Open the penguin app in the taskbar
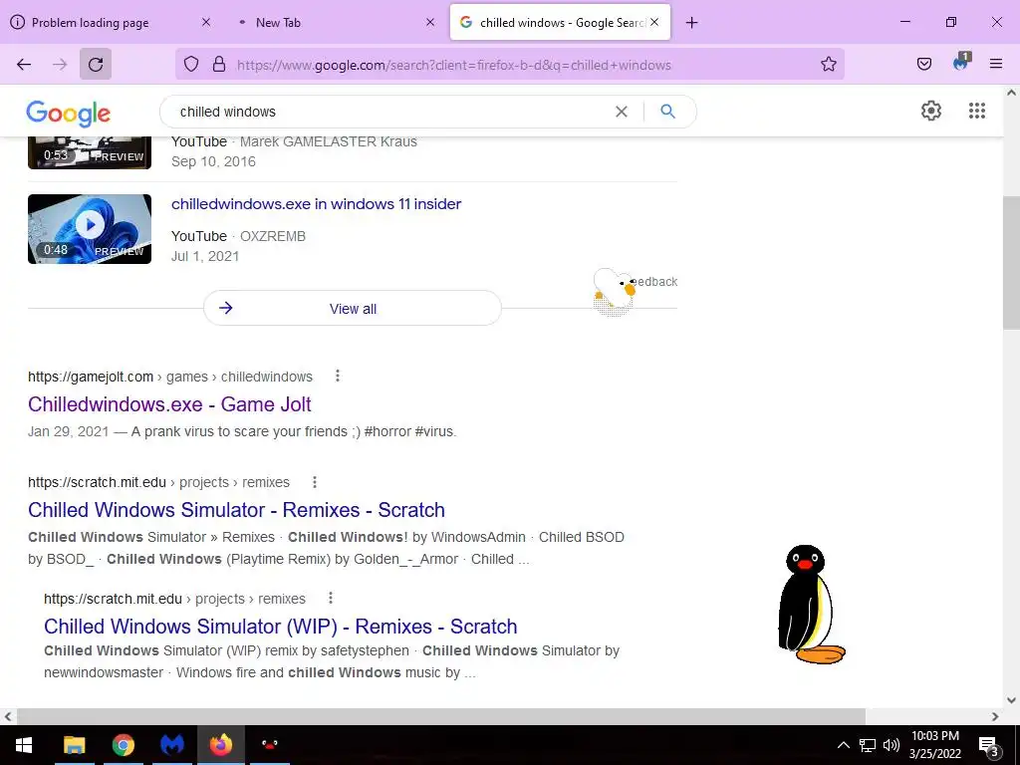 [x=270, y=745]
